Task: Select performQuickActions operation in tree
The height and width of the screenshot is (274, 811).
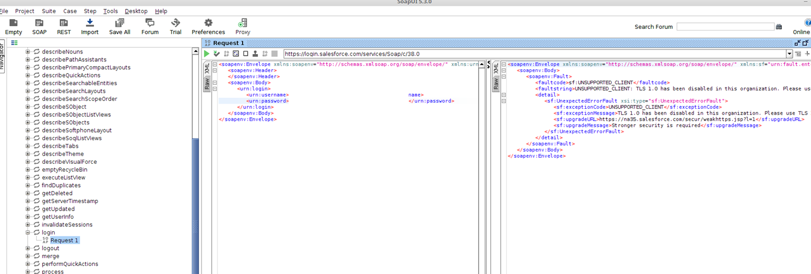Action: (70, 264)
